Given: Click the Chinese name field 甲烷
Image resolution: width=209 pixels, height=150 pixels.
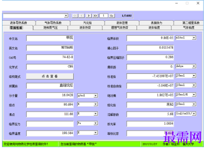Looking at the screenshot, I should point(50,38).
